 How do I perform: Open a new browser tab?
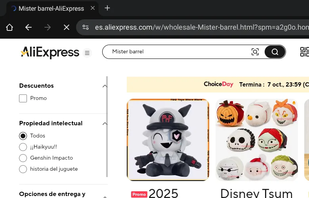[x=107, y=8]
